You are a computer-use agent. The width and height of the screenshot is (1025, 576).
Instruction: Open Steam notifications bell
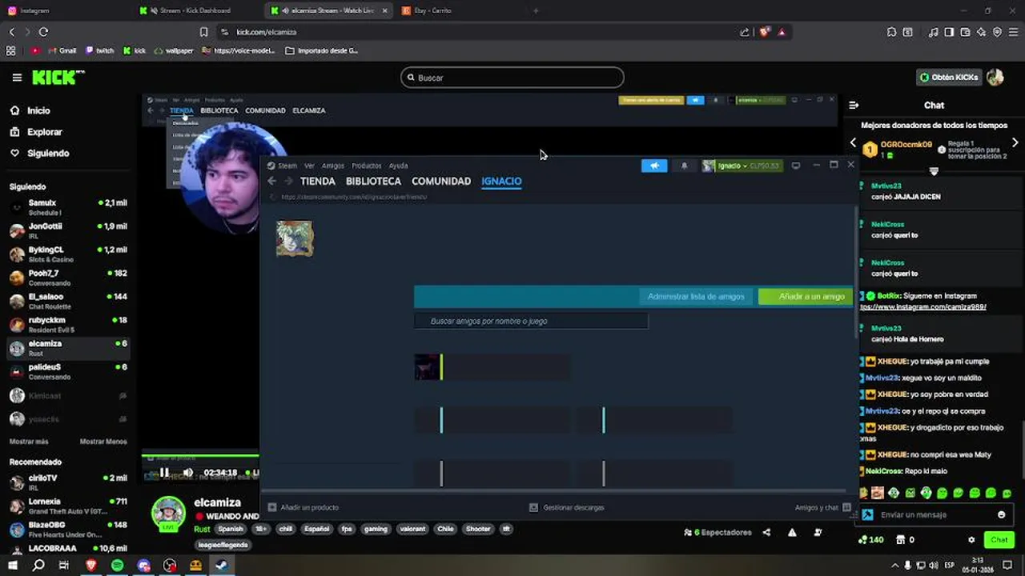pos(684,166)
